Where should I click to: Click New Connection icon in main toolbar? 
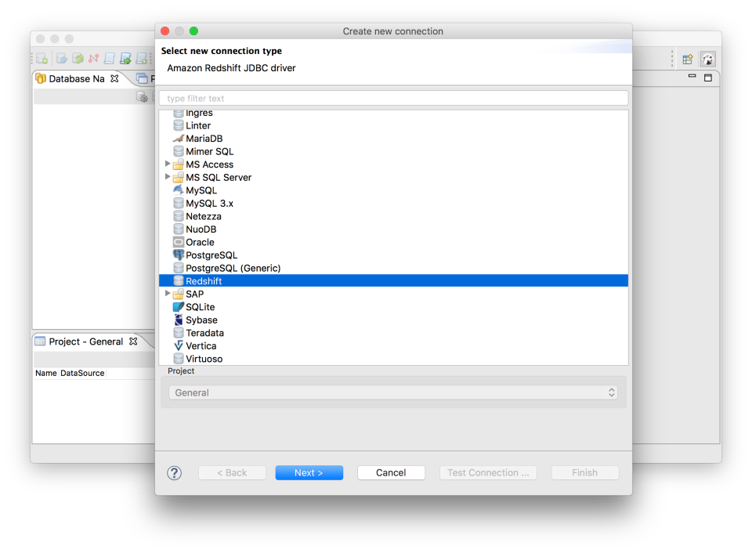(x=42, y=59)
